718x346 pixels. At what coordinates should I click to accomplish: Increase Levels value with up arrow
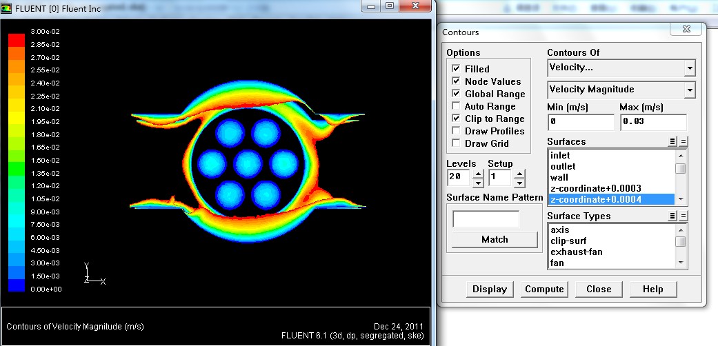478,174
